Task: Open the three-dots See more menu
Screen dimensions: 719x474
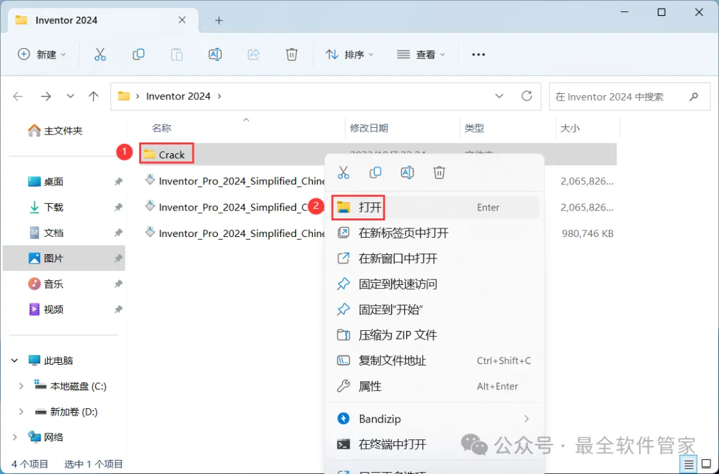Action: point(478,55)
